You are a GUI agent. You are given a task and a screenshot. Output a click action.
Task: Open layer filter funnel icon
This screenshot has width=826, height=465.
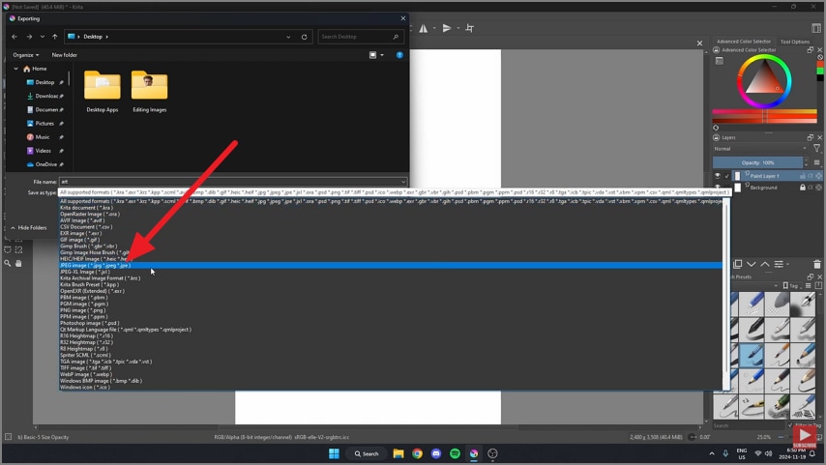coord(816,149)
